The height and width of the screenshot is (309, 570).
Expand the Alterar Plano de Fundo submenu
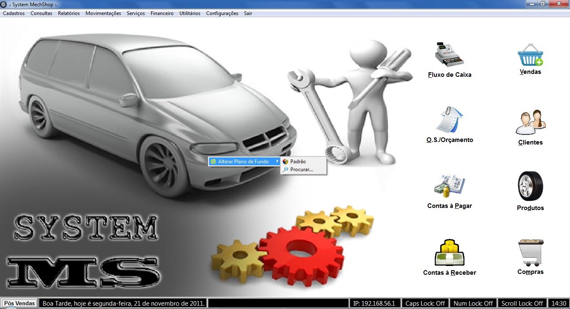[x=243, y=162]
